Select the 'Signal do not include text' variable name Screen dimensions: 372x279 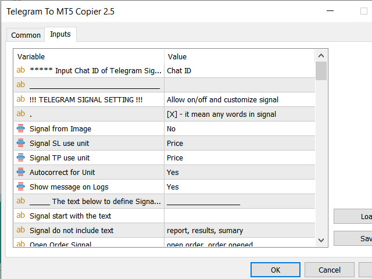71,230
